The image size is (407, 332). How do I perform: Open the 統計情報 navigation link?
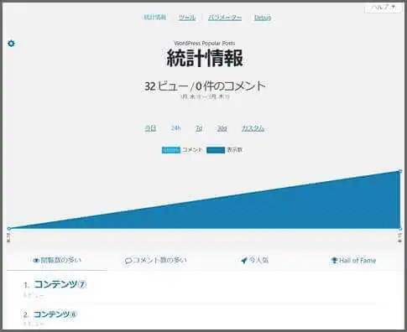(x=155, y=18)
